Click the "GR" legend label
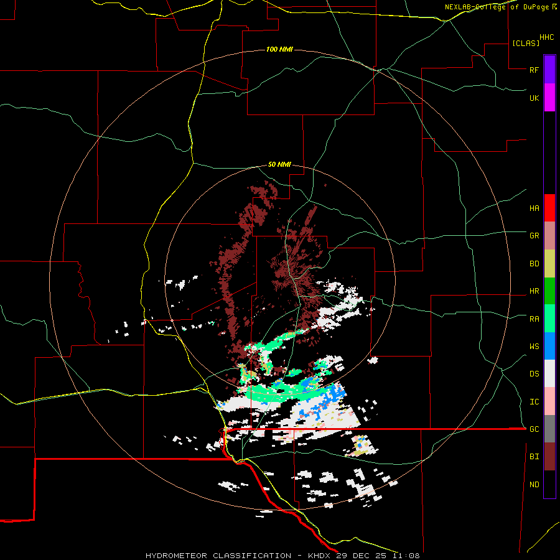 coord(534,236)
